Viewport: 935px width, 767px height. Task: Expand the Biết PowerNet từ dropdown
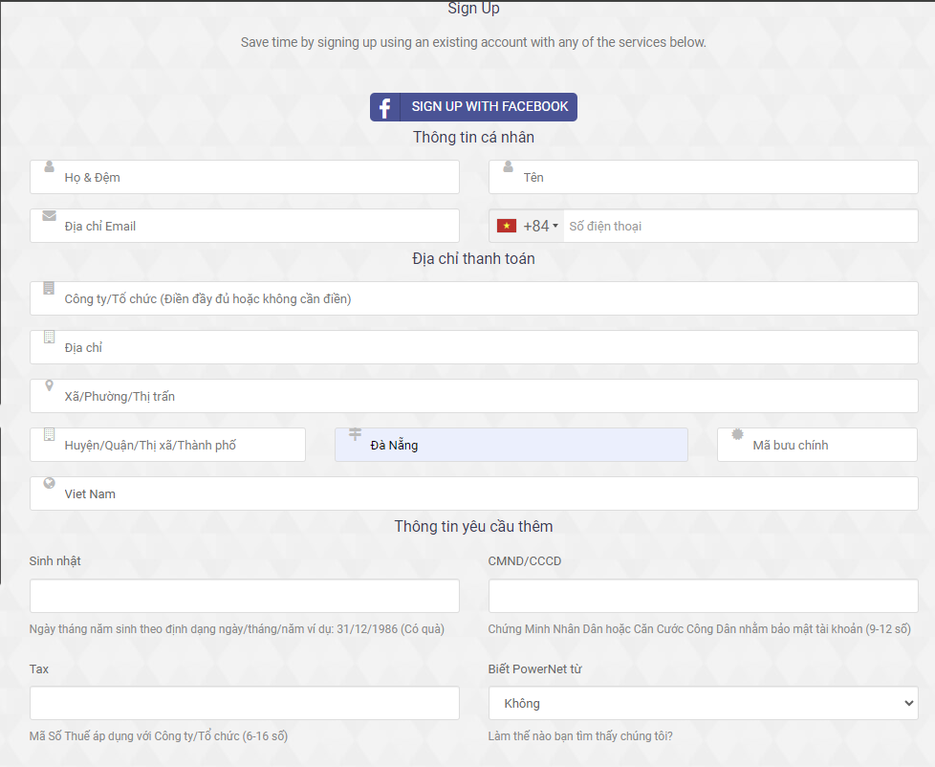703,704
